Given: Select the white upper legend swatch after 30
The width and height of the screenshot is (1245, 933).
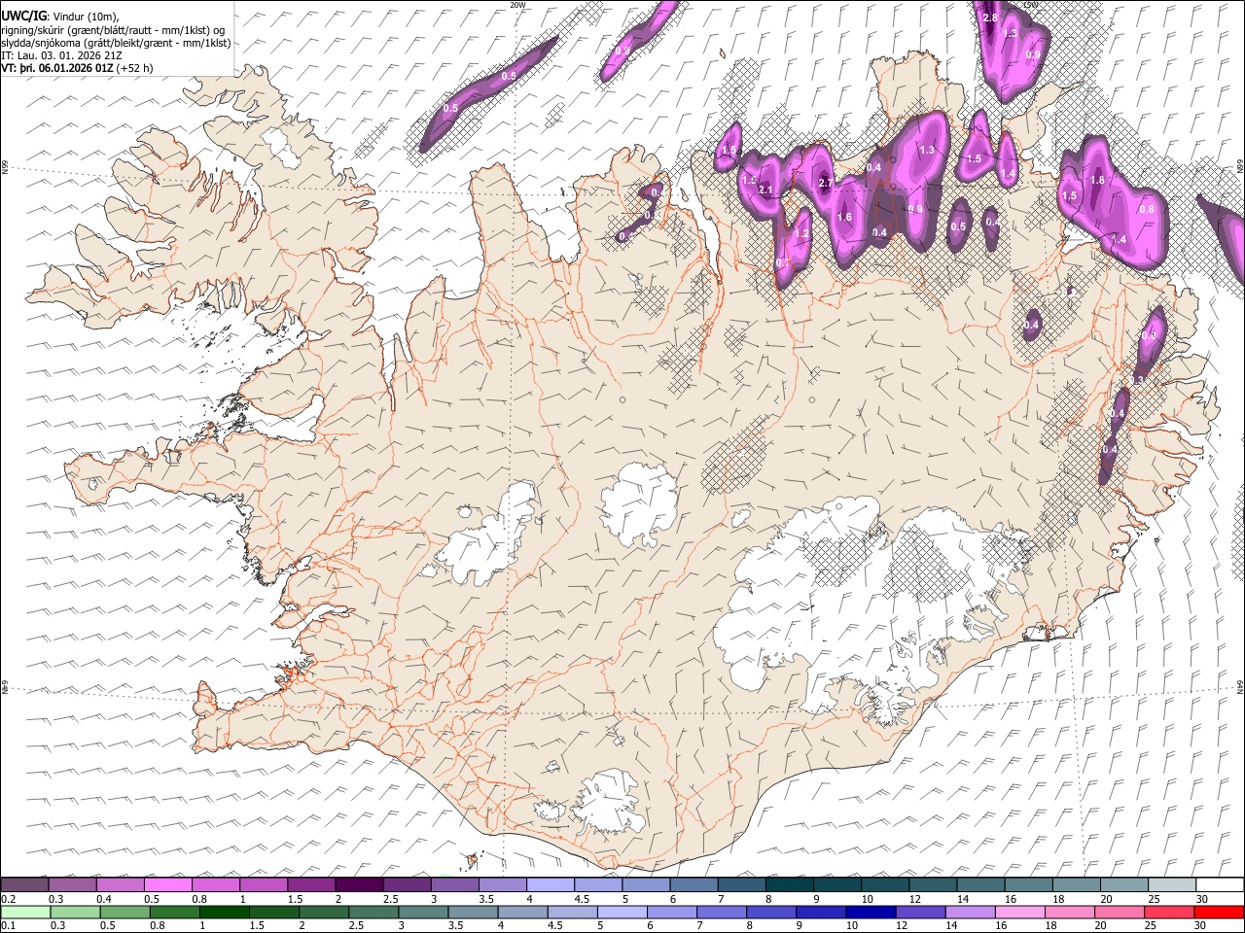Looking at the screenshot, I should click(1219, 884).
